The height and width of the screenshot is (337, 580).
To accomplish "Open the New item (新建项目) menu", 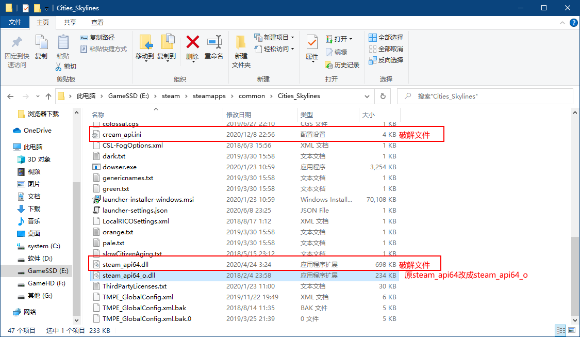I will tap(274, 37).
